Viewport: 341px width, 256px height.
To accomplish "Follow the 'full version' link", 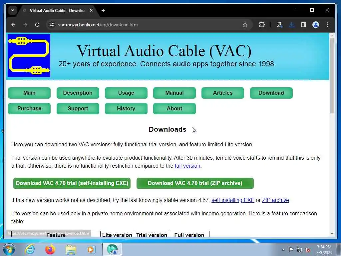I will coord(187,166).
